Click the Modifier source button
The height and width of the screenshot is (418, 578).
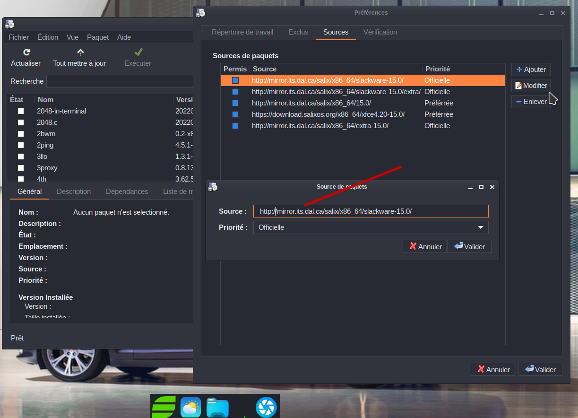531,86
